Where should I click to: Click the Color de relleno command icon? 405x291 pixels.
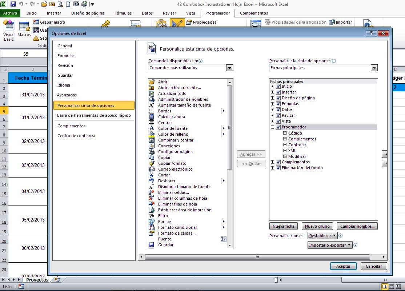152,134
